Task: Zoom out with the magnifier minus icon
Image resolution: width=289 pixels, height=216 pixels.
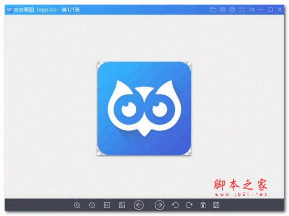Action: (x=92, y=205)
